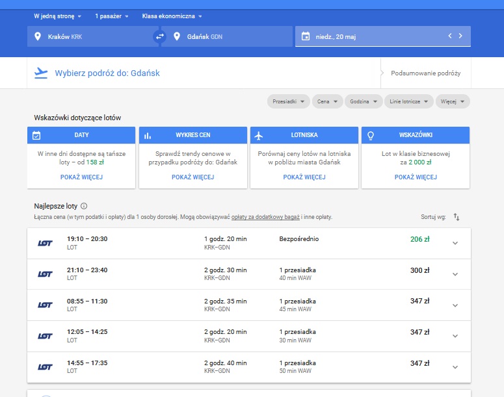
Task: Open the Przesiadki filter
Action: click(288, 101)
